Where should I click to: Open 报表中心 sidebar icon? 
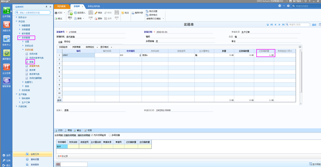[6, 41]
